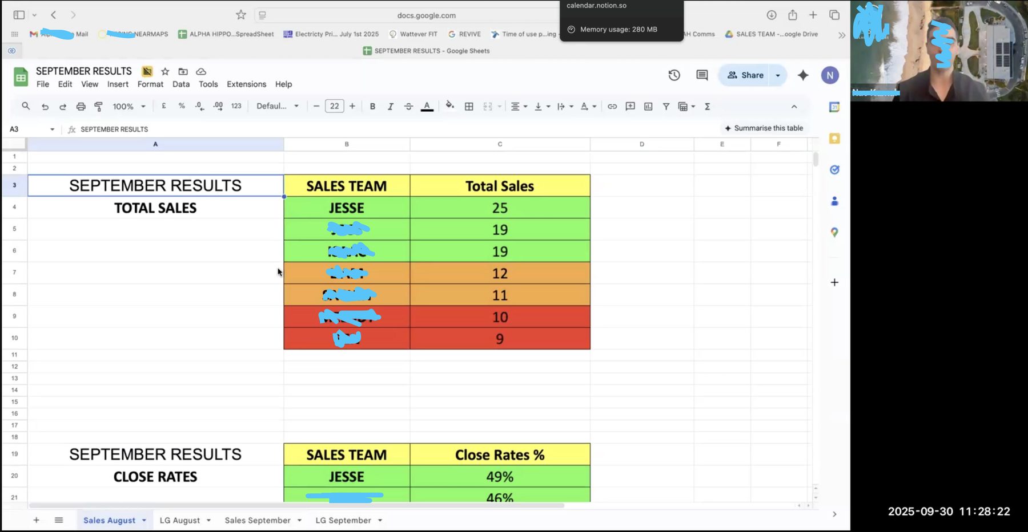Viewport: 1028px width, 532px height.
Task: Switch to LG August tab
Action: point(179,521)
